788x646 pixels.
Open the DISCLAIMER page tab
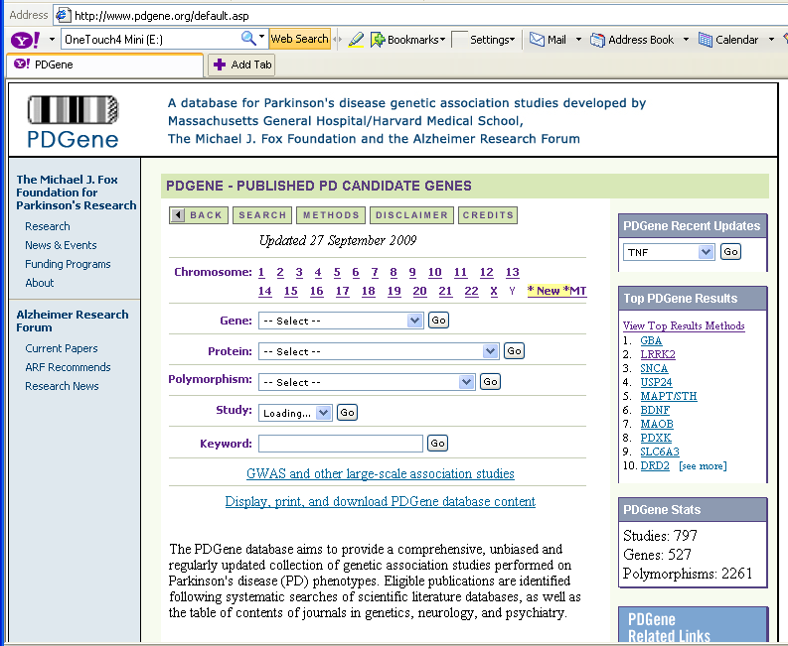[411, 215]
